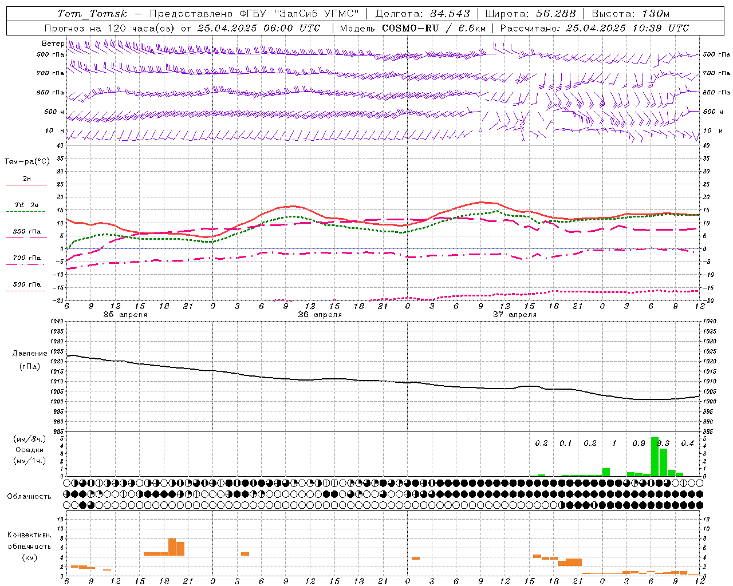Select the 'Тем-ра(°C)' temperature panel label

(x=27, y=162)
